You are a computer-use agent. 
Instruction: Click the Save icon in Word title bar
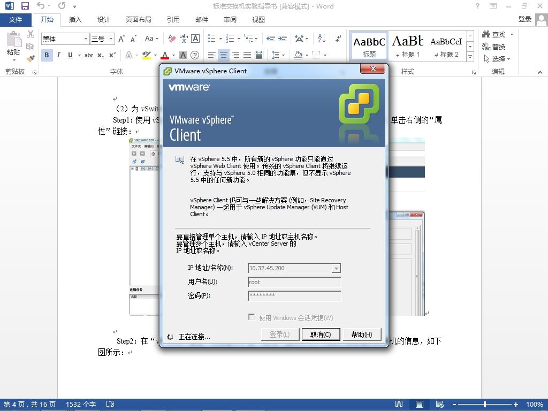point(25,6)
